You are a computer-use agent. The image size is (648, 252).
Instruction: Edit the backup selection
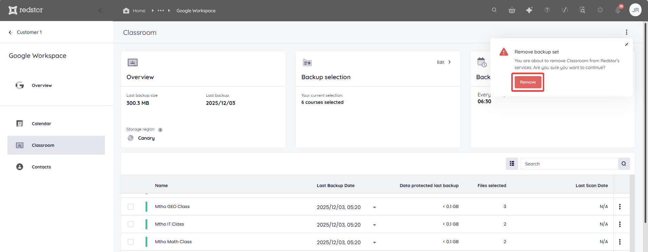[x=440, y=62]
